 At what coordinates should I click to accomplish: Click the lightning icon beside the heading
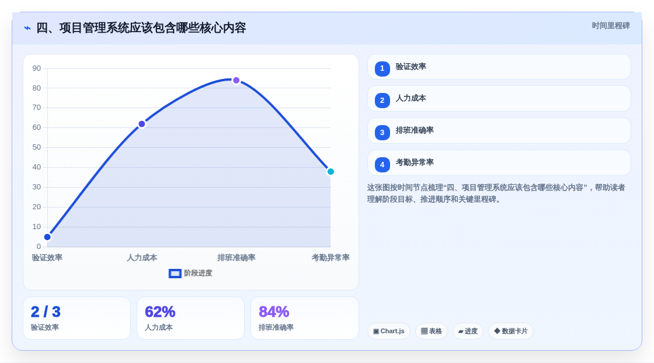(27, 28)
